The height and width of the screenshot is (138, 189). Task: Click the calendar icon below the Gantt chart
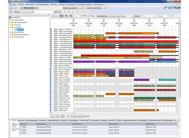pos(52,116)
